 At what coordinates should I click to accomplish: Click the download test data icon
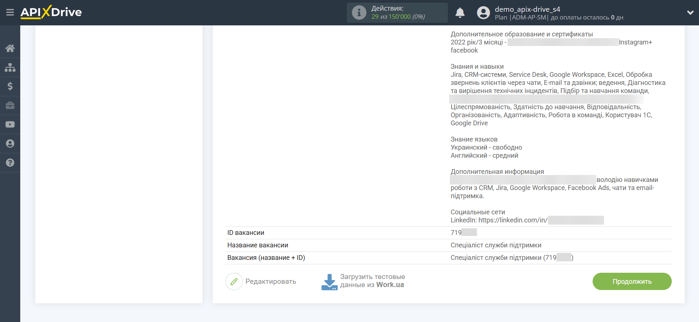click(329, 282)
